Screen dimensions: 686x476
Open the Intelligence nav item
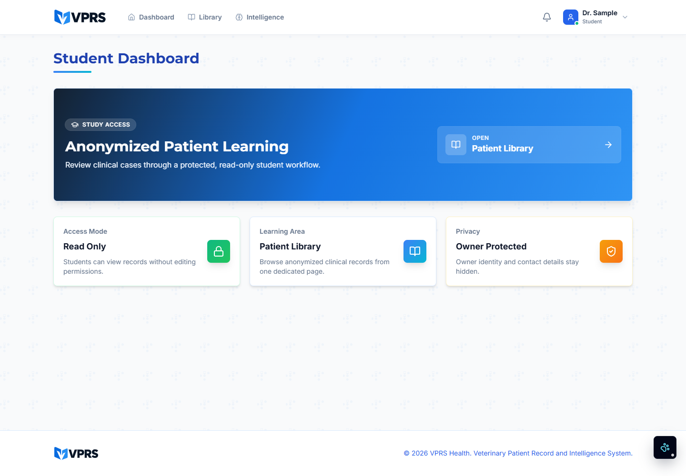(260, 17)
